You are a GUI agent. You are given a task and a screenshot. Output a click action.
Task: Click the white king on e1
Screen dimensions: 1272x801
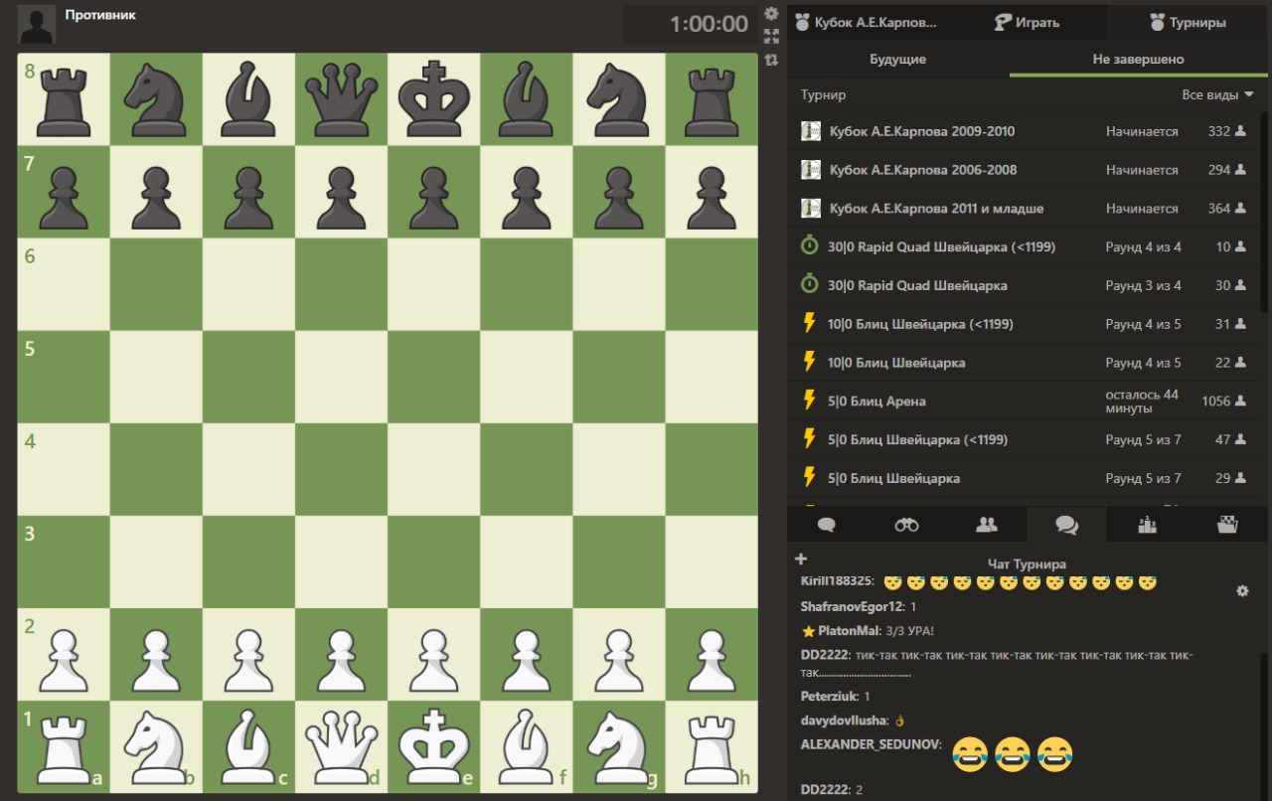click(433, 745)
